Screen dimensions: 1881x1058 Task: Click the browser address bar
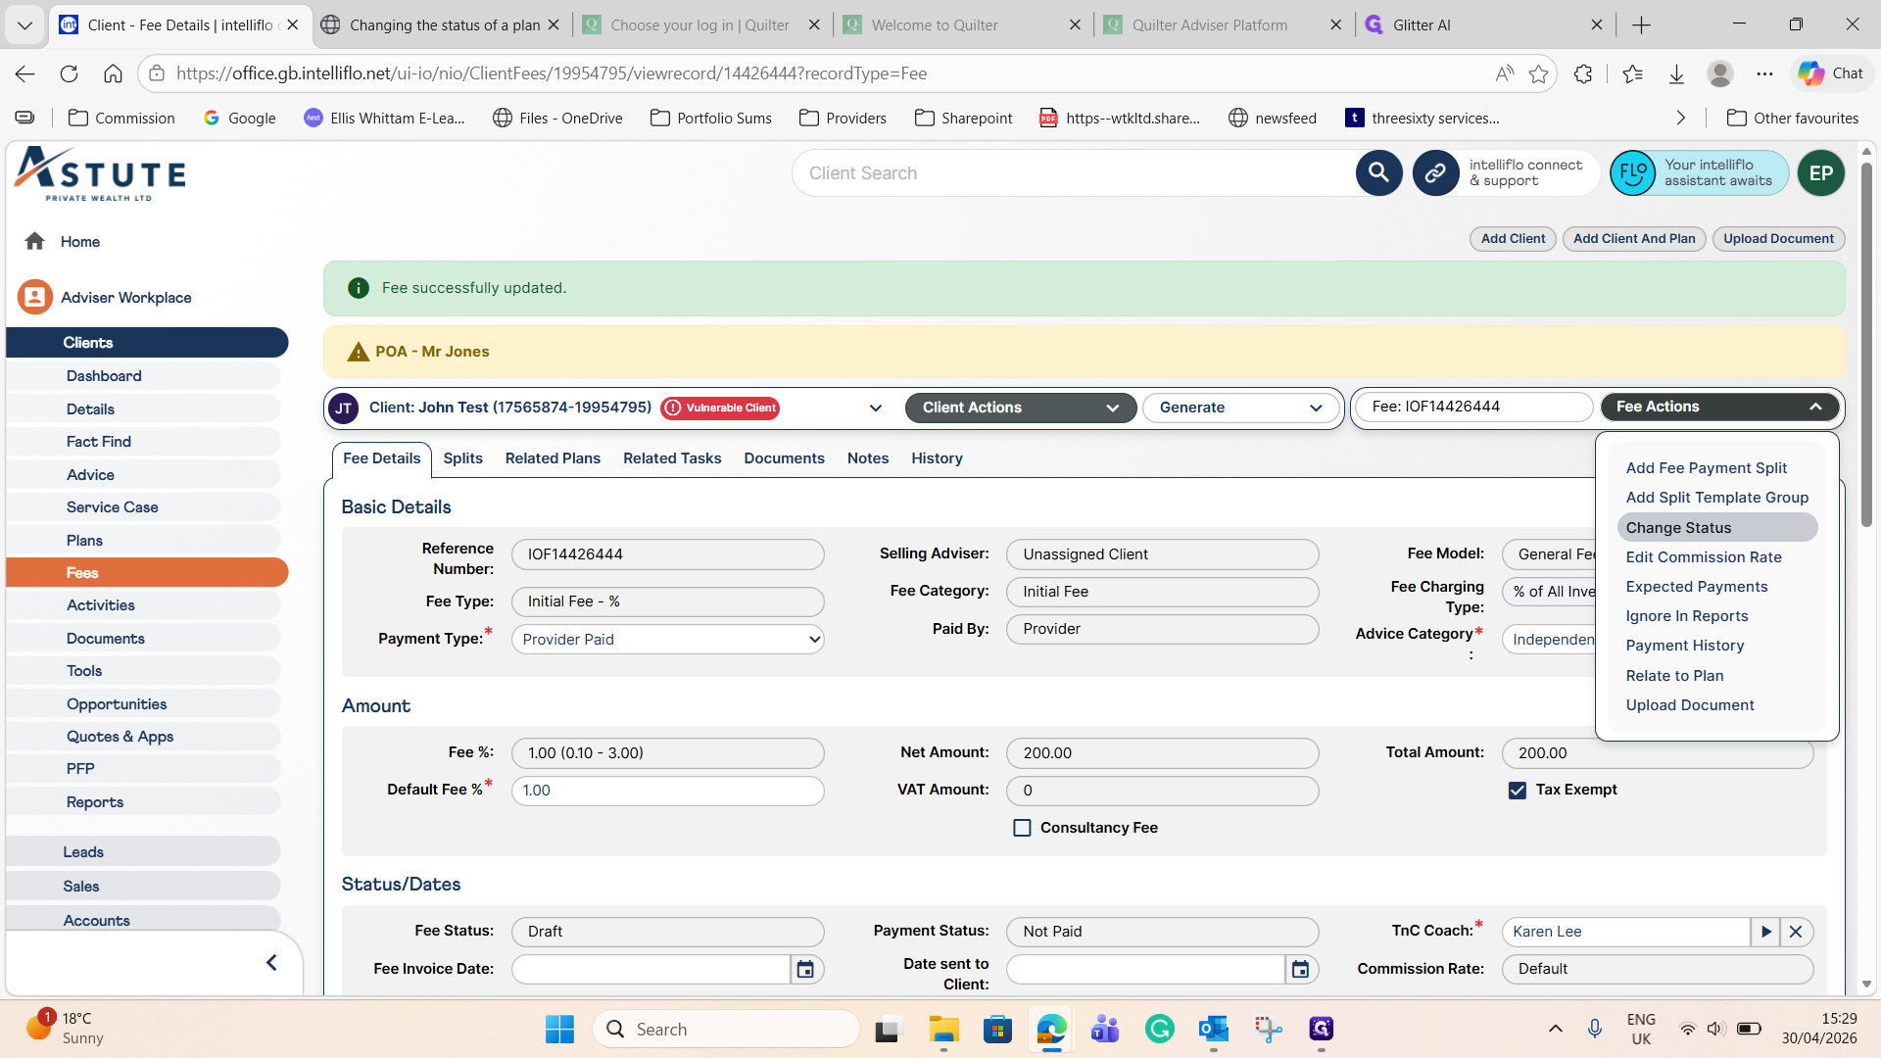coord(823,73)
